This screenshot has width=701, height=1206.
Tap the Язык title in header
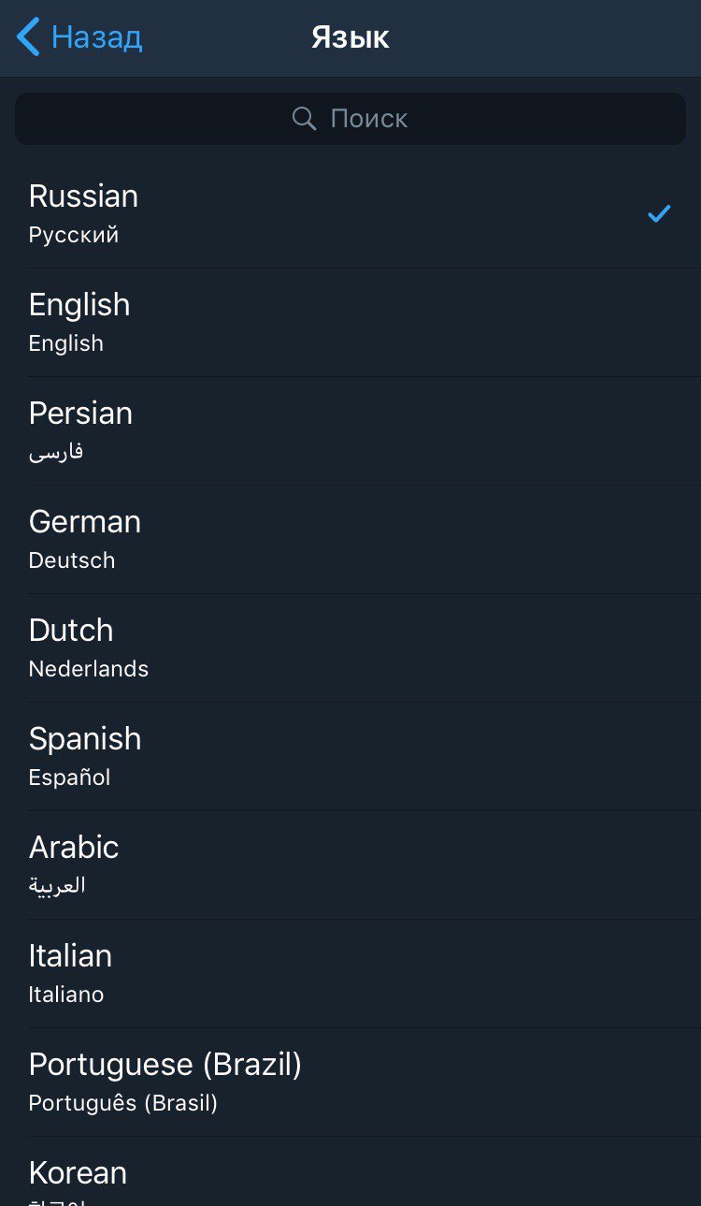click(350, 37)
